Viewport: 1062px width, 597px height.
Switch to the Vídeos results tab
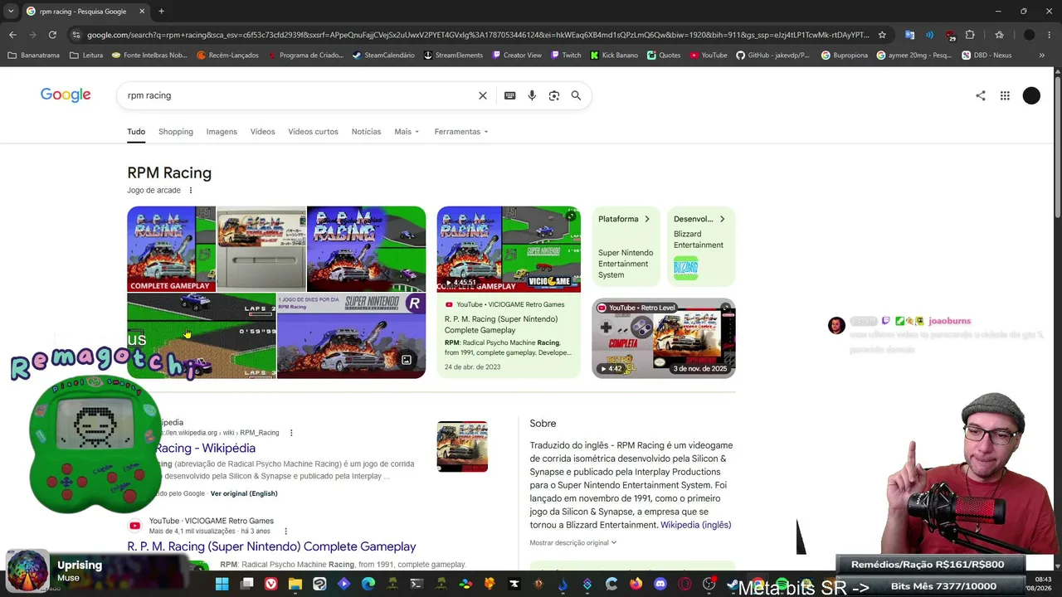point(262,132)
